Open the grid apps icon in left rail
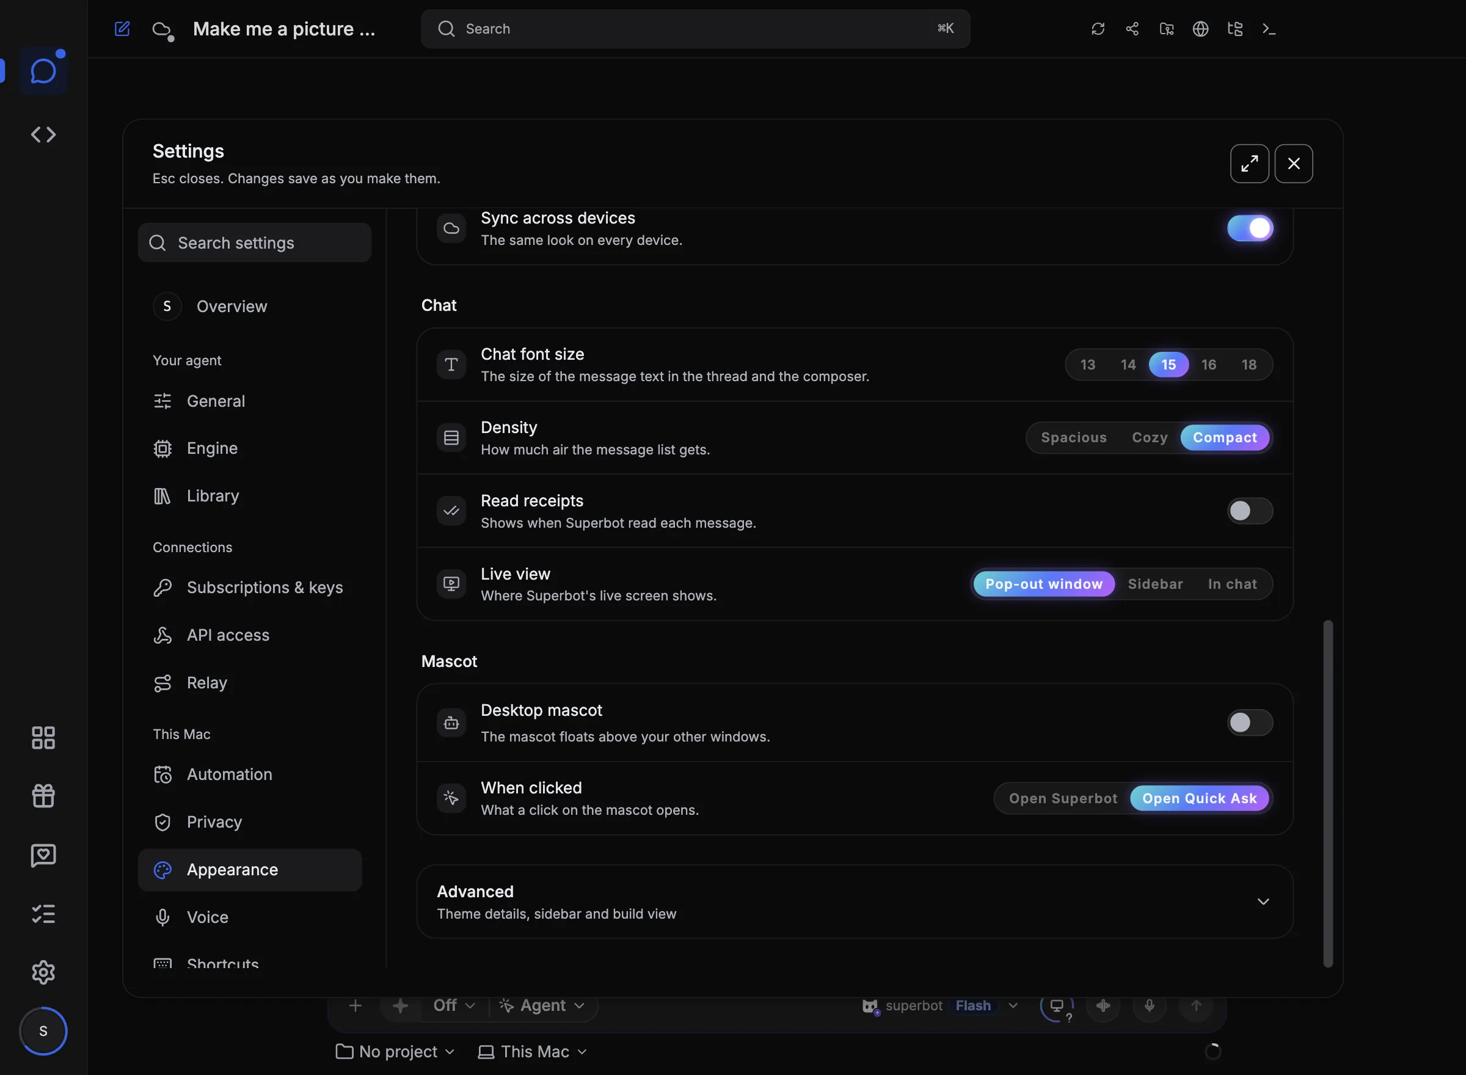Viewport: 1466px width, 1075px height. pos(43,737)
